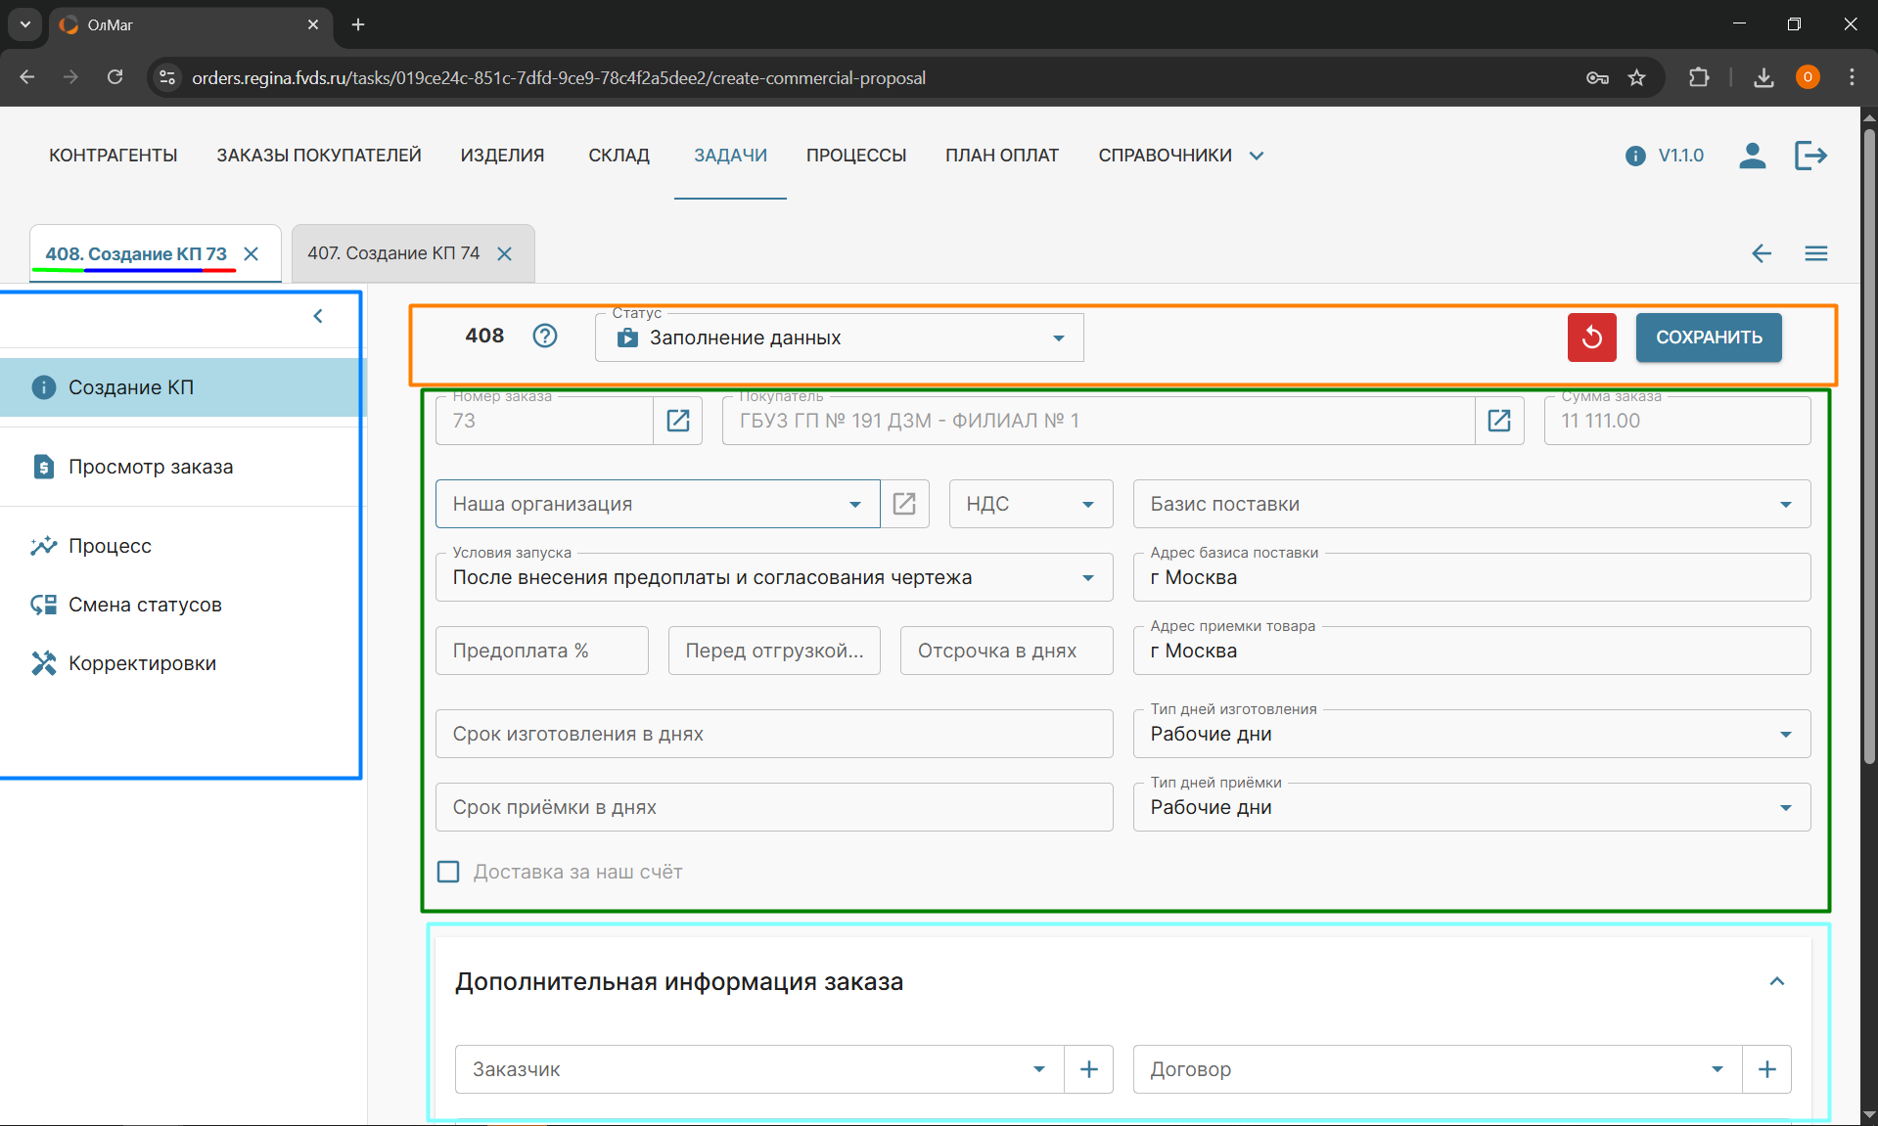This screenshot has width=1878, height=1126.
Task: Select Просмотр заказа in sidebar
Action: [x=151, y=467]
